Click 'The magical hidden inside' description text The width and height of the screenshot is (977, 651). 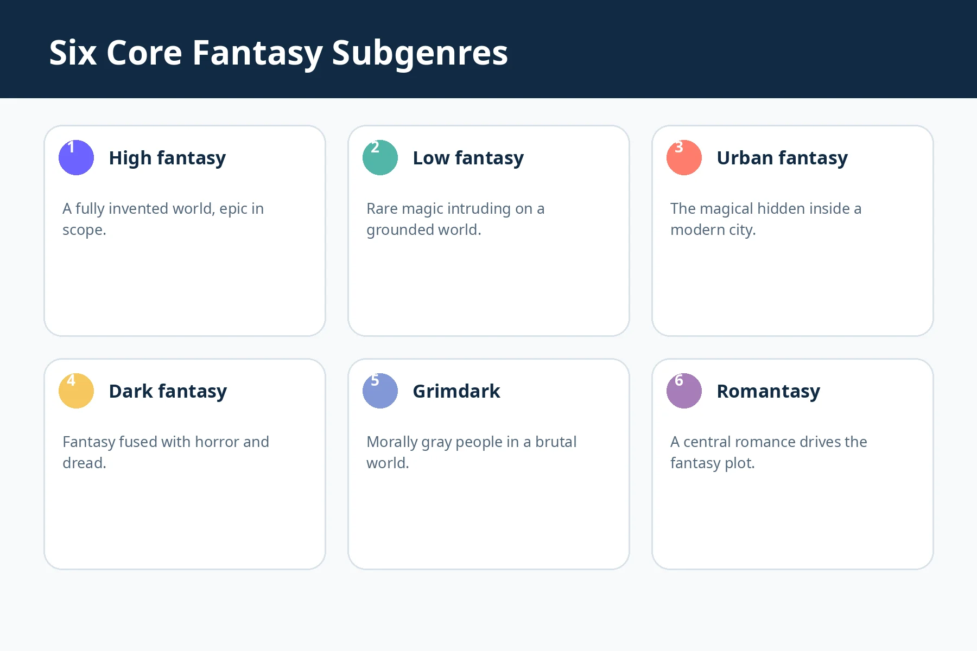pos(766,219)
